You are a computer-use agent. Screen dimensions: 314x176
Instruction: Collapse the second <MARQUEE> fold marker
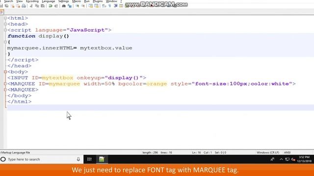click(x=5, y=89)
